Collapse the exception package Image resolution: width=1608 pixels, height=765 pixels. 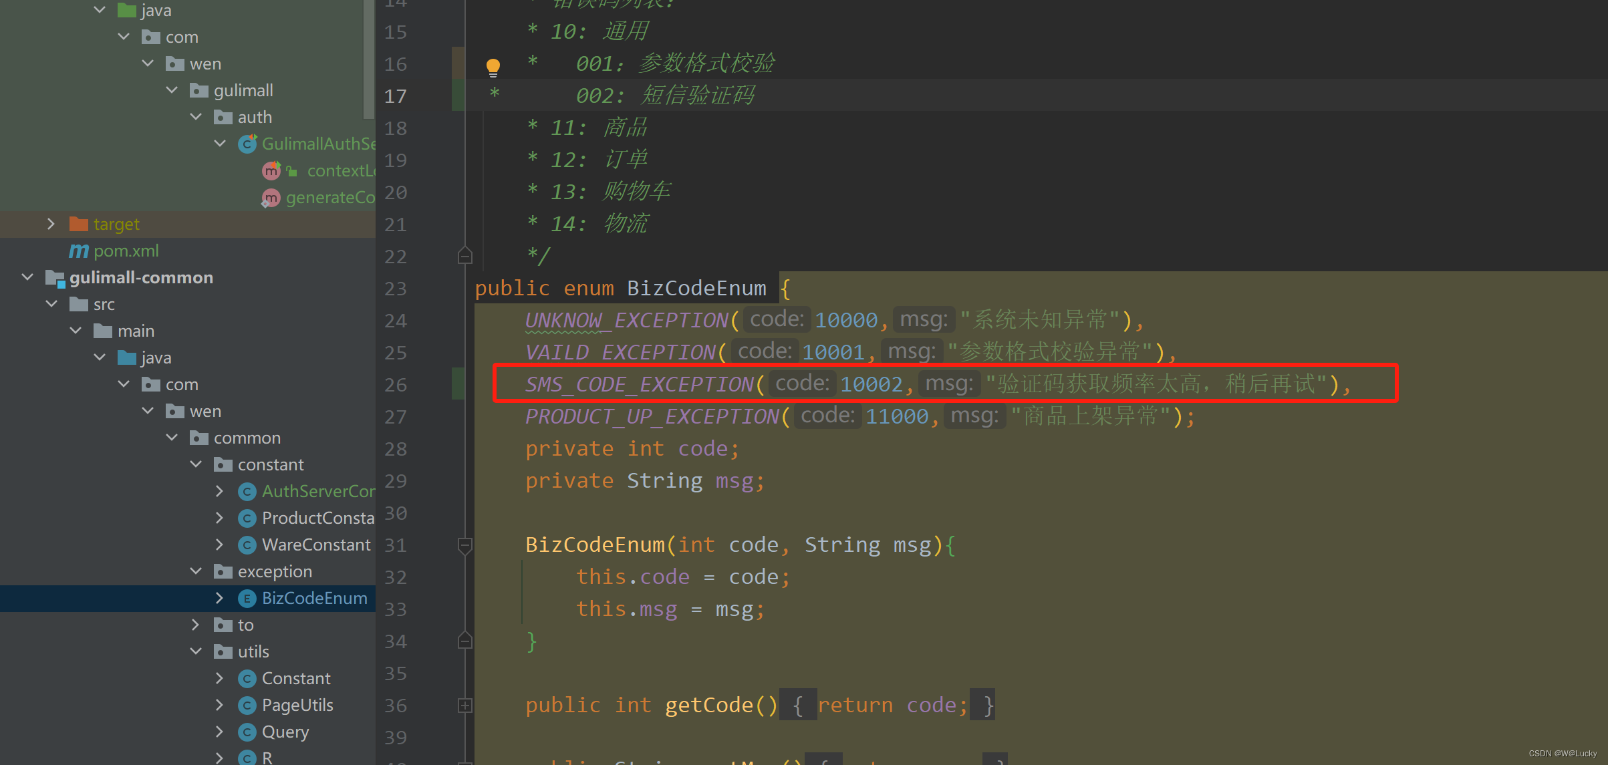coord(196,571)
